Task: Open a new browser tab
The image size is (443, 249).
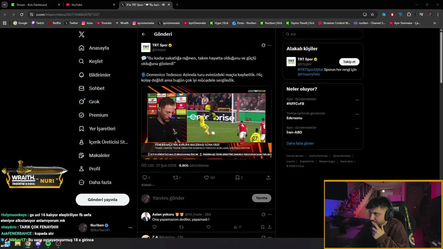Action: 177,5
